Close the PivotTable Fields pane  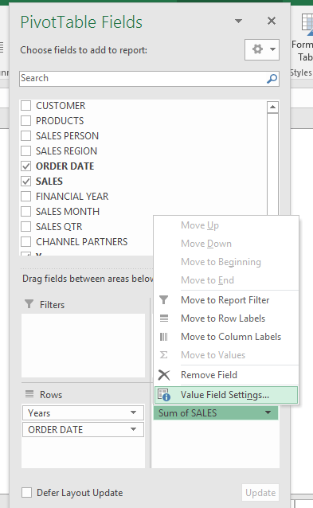coord(272,21)
